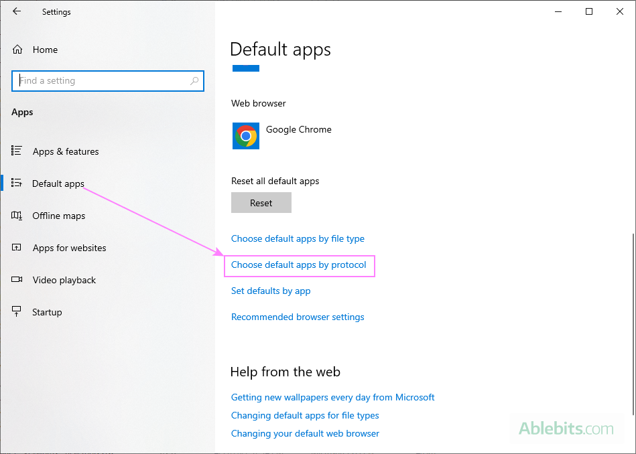Open Changing your default web browser link
636x454 pixels.
click(305, 433)
